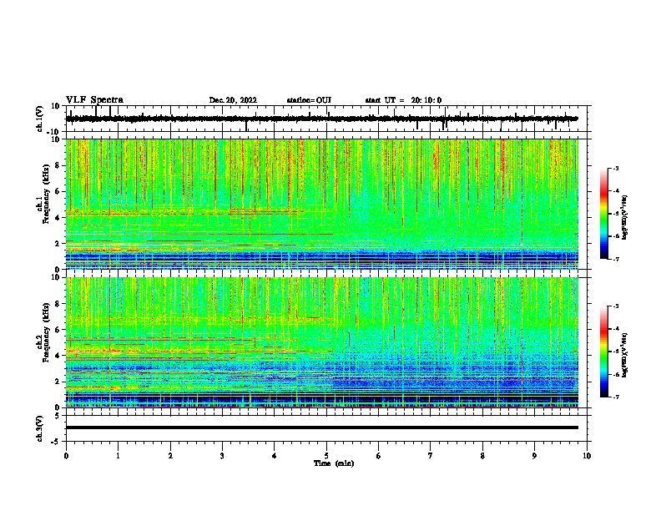Image resolution: width=661 pixels, height=511 pixels.
Task: Click the ch.2 colorbar "log(PSD)(V²/Hz)" label
Action: [x=624, y=355]
